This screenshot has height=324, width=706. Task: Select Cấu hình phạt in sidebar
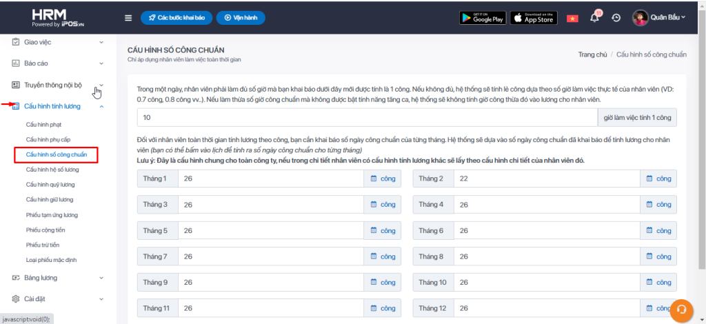(x=44, y=124)
